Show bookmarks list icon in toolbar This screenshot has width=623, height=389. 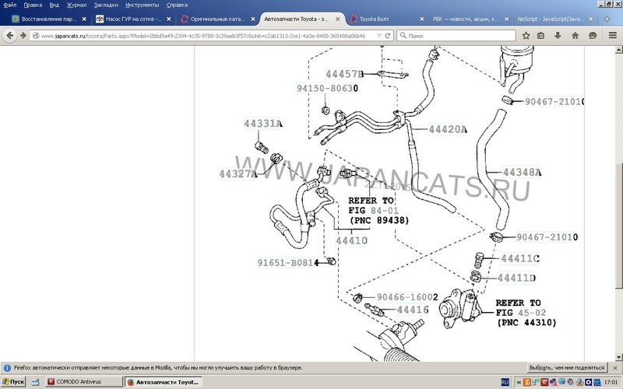(x=542, y=35)
